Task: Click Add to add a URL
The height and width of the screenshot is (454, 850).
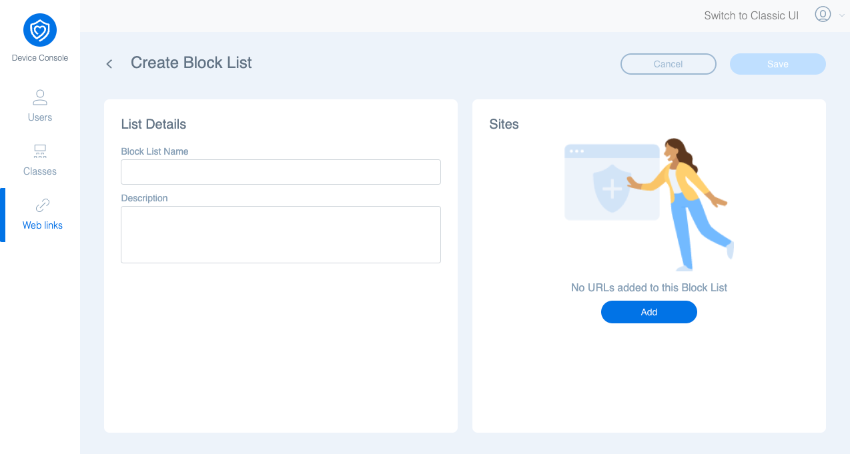Action: pos(649,312)
